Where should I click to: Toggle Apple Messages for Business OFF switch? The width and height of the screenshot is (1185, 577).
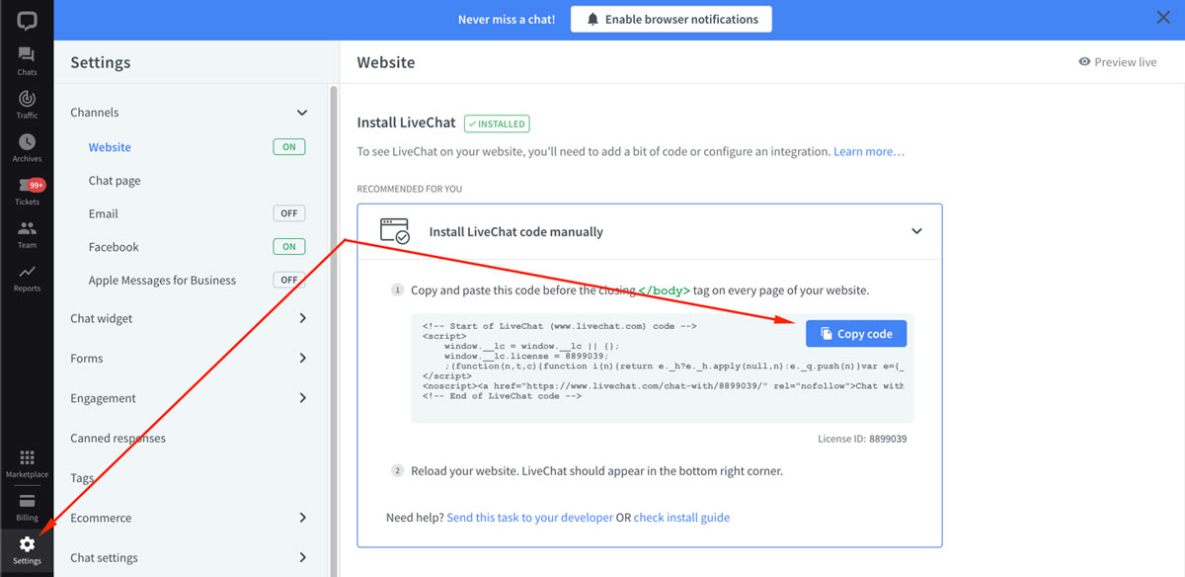click(289, 281)
